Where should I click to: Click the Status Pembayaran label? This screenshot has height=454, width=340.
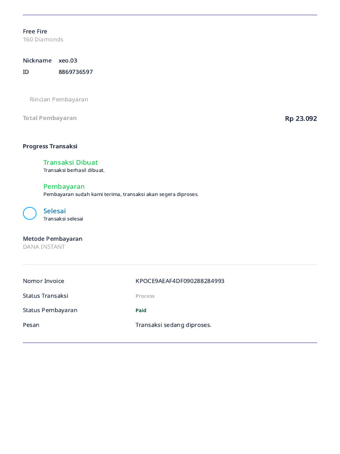pyautogui.click(x=50, y=310)
